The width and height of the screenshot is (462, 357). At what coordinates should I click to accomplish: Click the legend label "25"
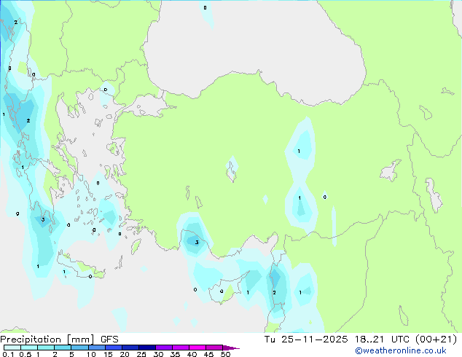pos(141,354)
